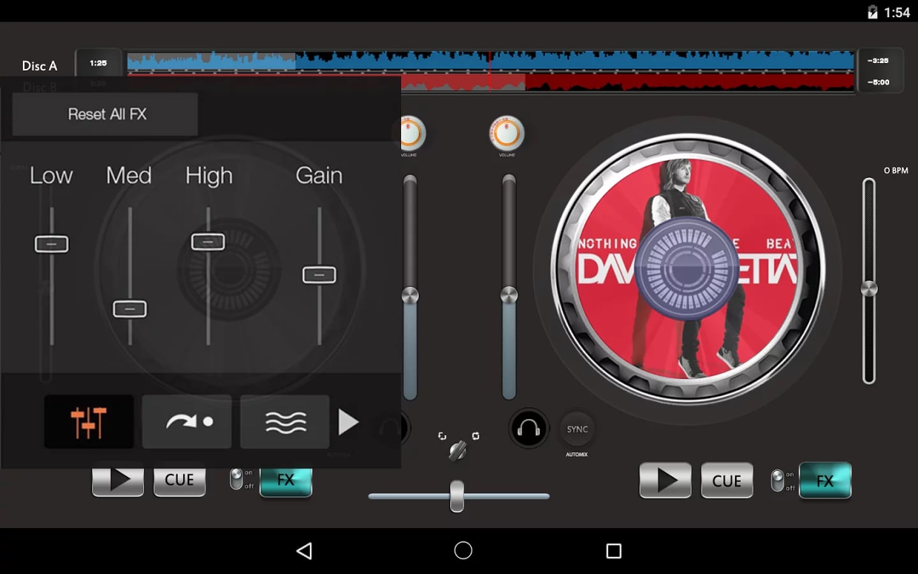Viewport: 918px width, 574px height.
Task: Tap the David Guetta turntable disc
Action: tap(688, 269)
